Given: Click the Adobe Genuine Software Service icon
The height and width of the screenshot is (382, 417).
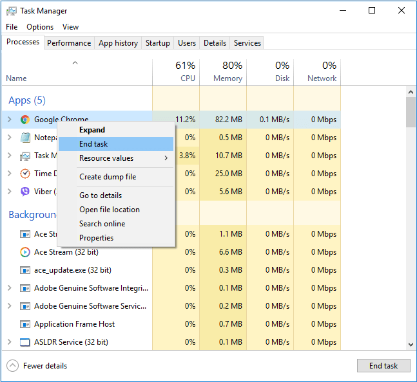Looking at the screenshot, I should click(x=25, y=306).
